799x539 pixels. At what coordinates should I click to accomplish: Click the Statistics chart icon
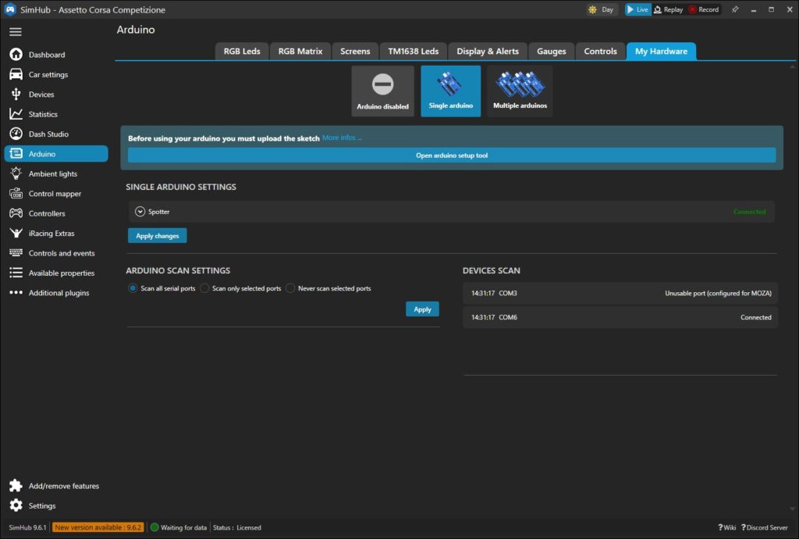coord(16,114)
